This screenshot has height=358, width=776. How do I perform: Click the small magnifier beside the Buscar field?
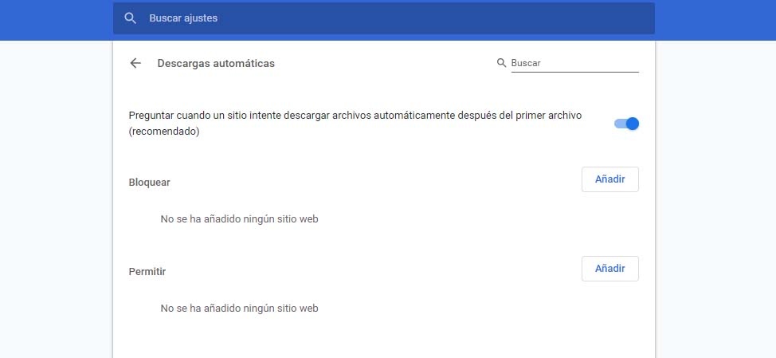pyautogui.click(x=501, y=63)
